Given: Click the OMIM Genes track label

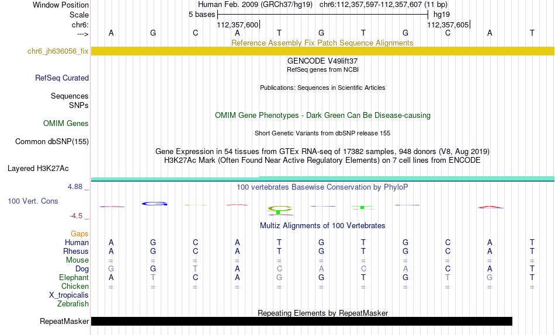Looking at the screenshot, I should click(66, 124).
